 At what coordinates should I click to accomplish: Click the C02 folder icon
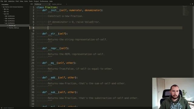point(5,12)
